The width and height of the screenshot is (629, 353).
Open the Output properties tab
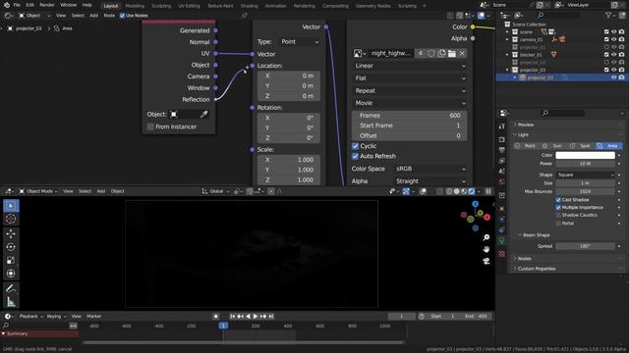(502, 150)
